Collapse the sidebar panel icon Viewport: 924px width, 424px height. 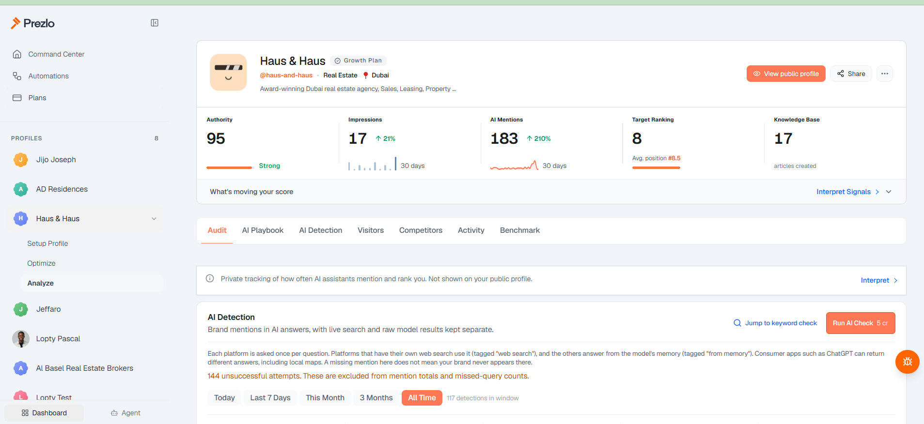(x=155, y=23)
